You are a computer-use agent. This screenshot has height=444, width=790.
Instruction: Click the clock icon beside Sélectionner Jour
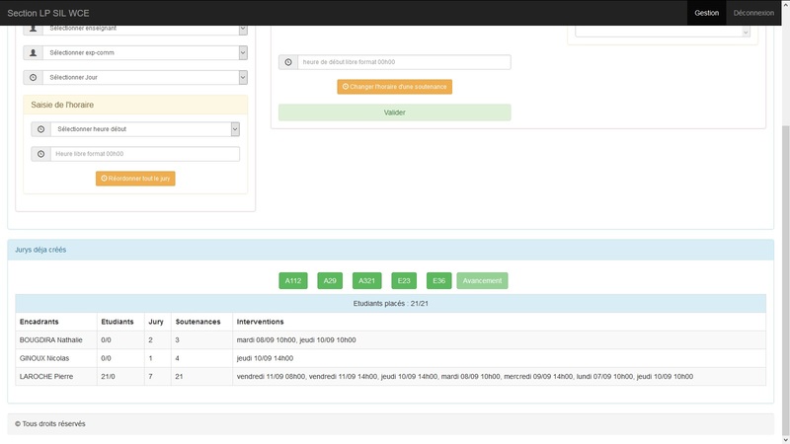click(x=34, y=77)
